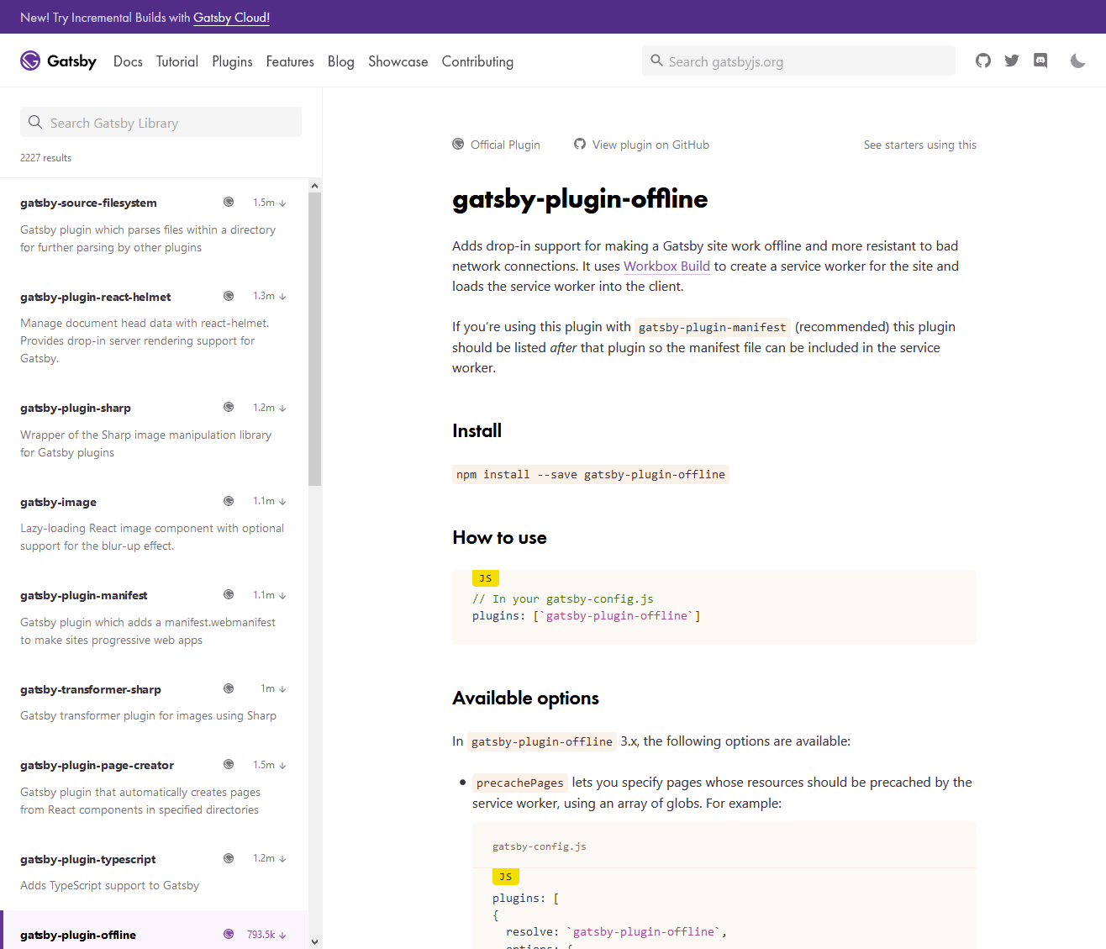Open See starters using this link
The height and width of the screenshot is (949, 1106).
tap(920, 145)
